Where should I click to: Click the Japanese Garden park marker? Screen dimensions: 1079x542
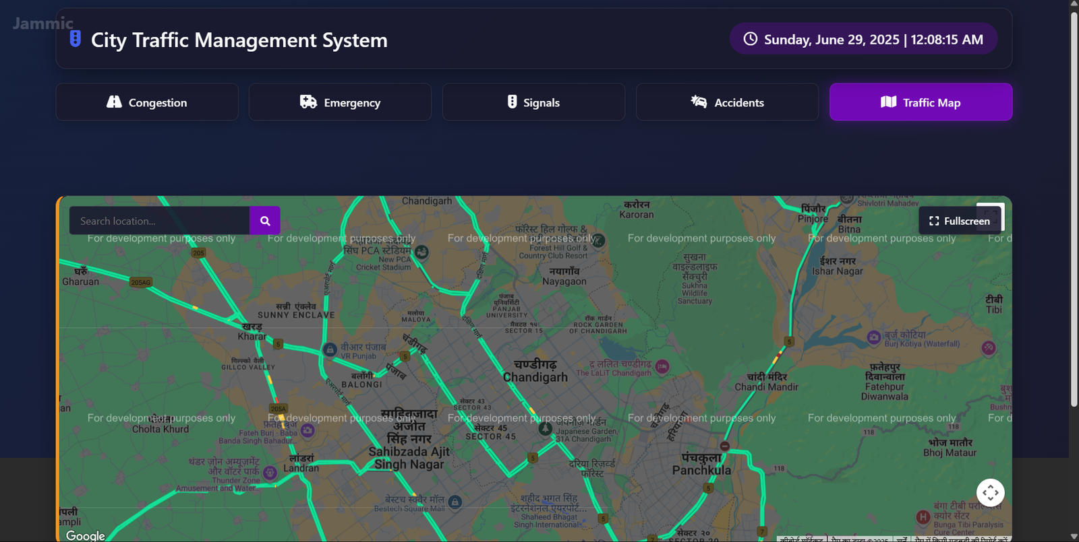pos(545,429)
